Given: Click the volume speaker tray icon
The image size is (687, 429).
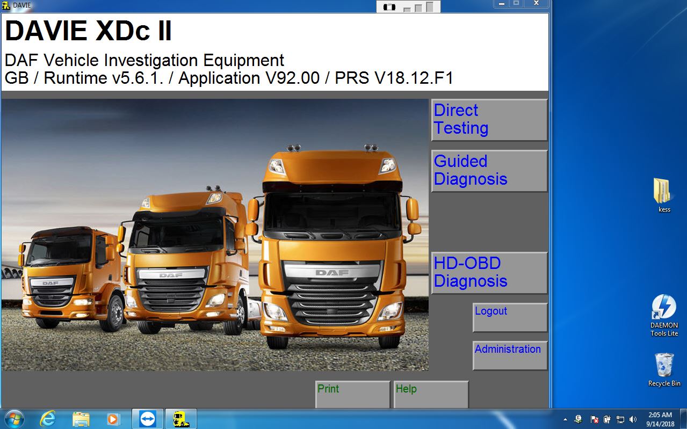Looking at the screenshot, I should pyautogui.click(x=633, y=419).
